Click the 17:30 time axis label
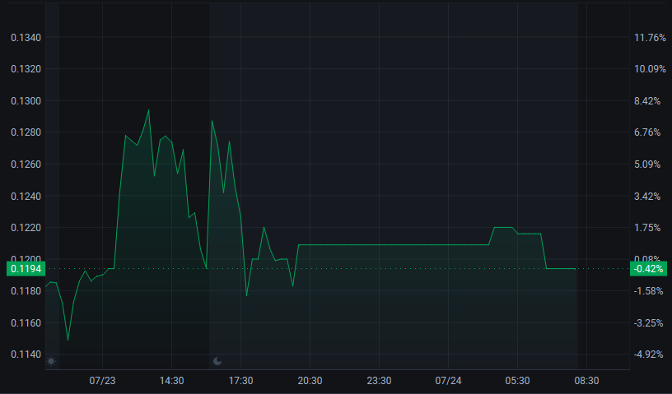672x394 pixels. click(240, 381)
